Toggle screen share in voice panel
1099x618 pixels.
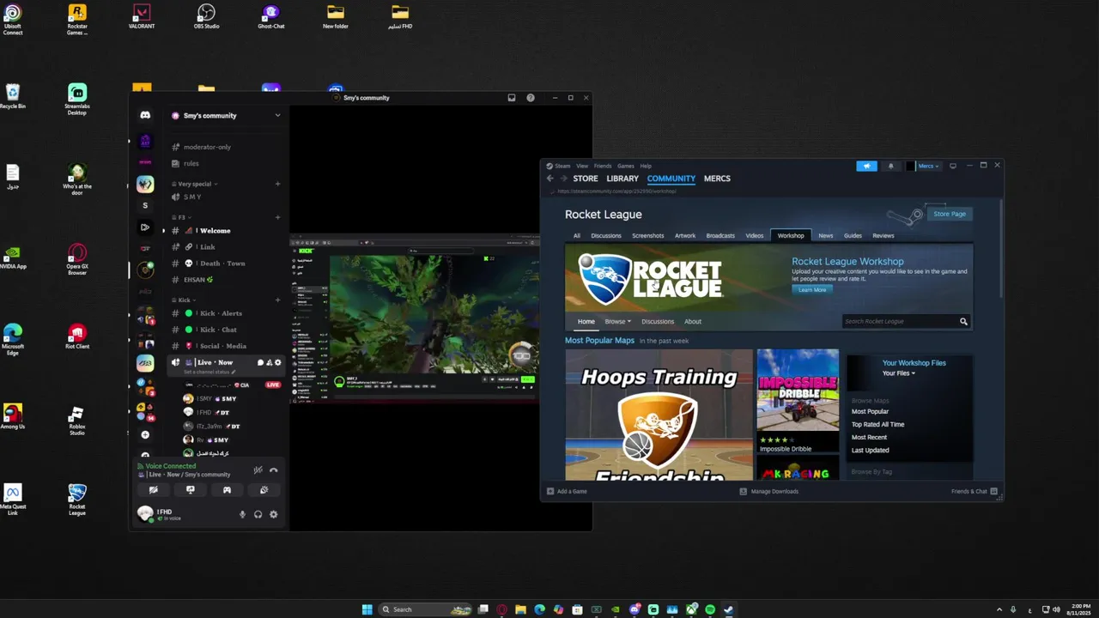pos(191,490)
